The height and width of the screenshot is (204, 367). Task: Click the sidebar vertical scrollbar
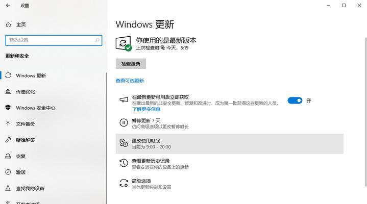tap(107, 138)
